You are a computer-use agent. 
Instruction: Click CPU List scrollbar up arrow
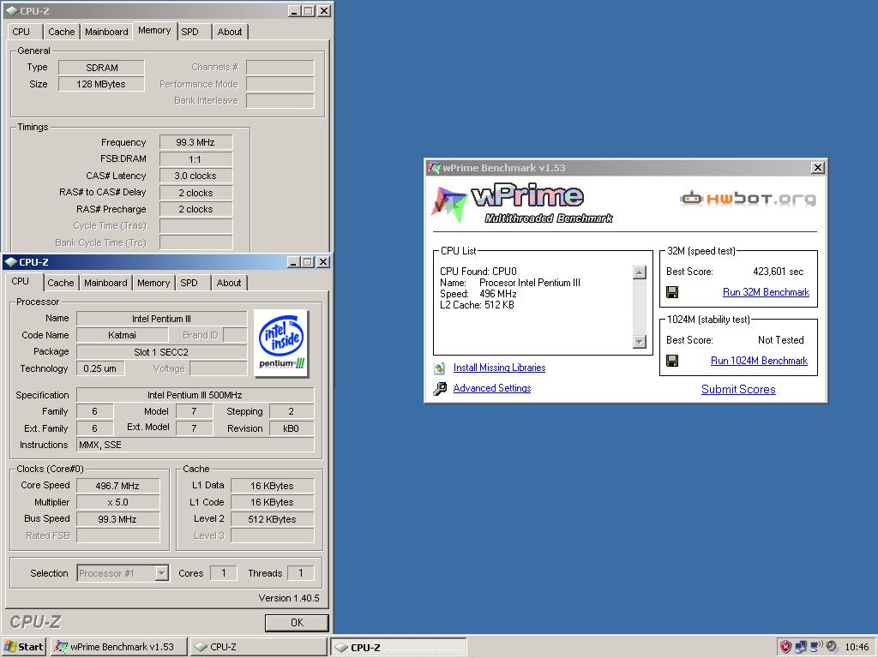click(640, 272)
